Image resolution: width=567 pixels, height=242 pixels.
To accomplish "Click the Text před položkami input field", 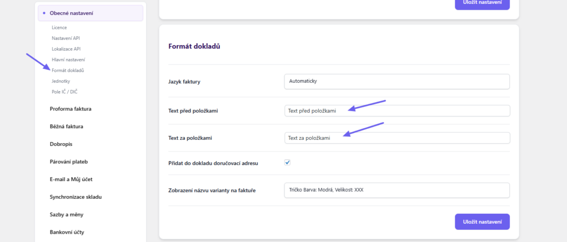I will (396, 111).
